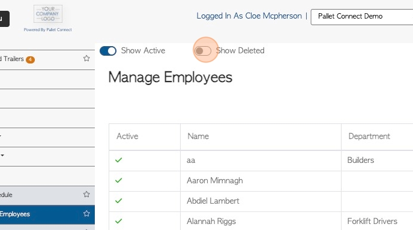Viewport: 413px width, 230px height.
Task: Star the Employees sidebar entry
Action: (86, 213)
